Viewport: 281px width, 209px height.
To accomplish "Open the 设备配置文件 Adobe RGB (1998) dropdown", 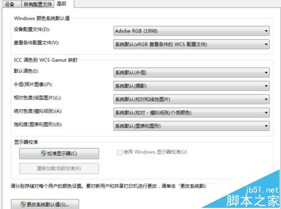I will (192, 31).
